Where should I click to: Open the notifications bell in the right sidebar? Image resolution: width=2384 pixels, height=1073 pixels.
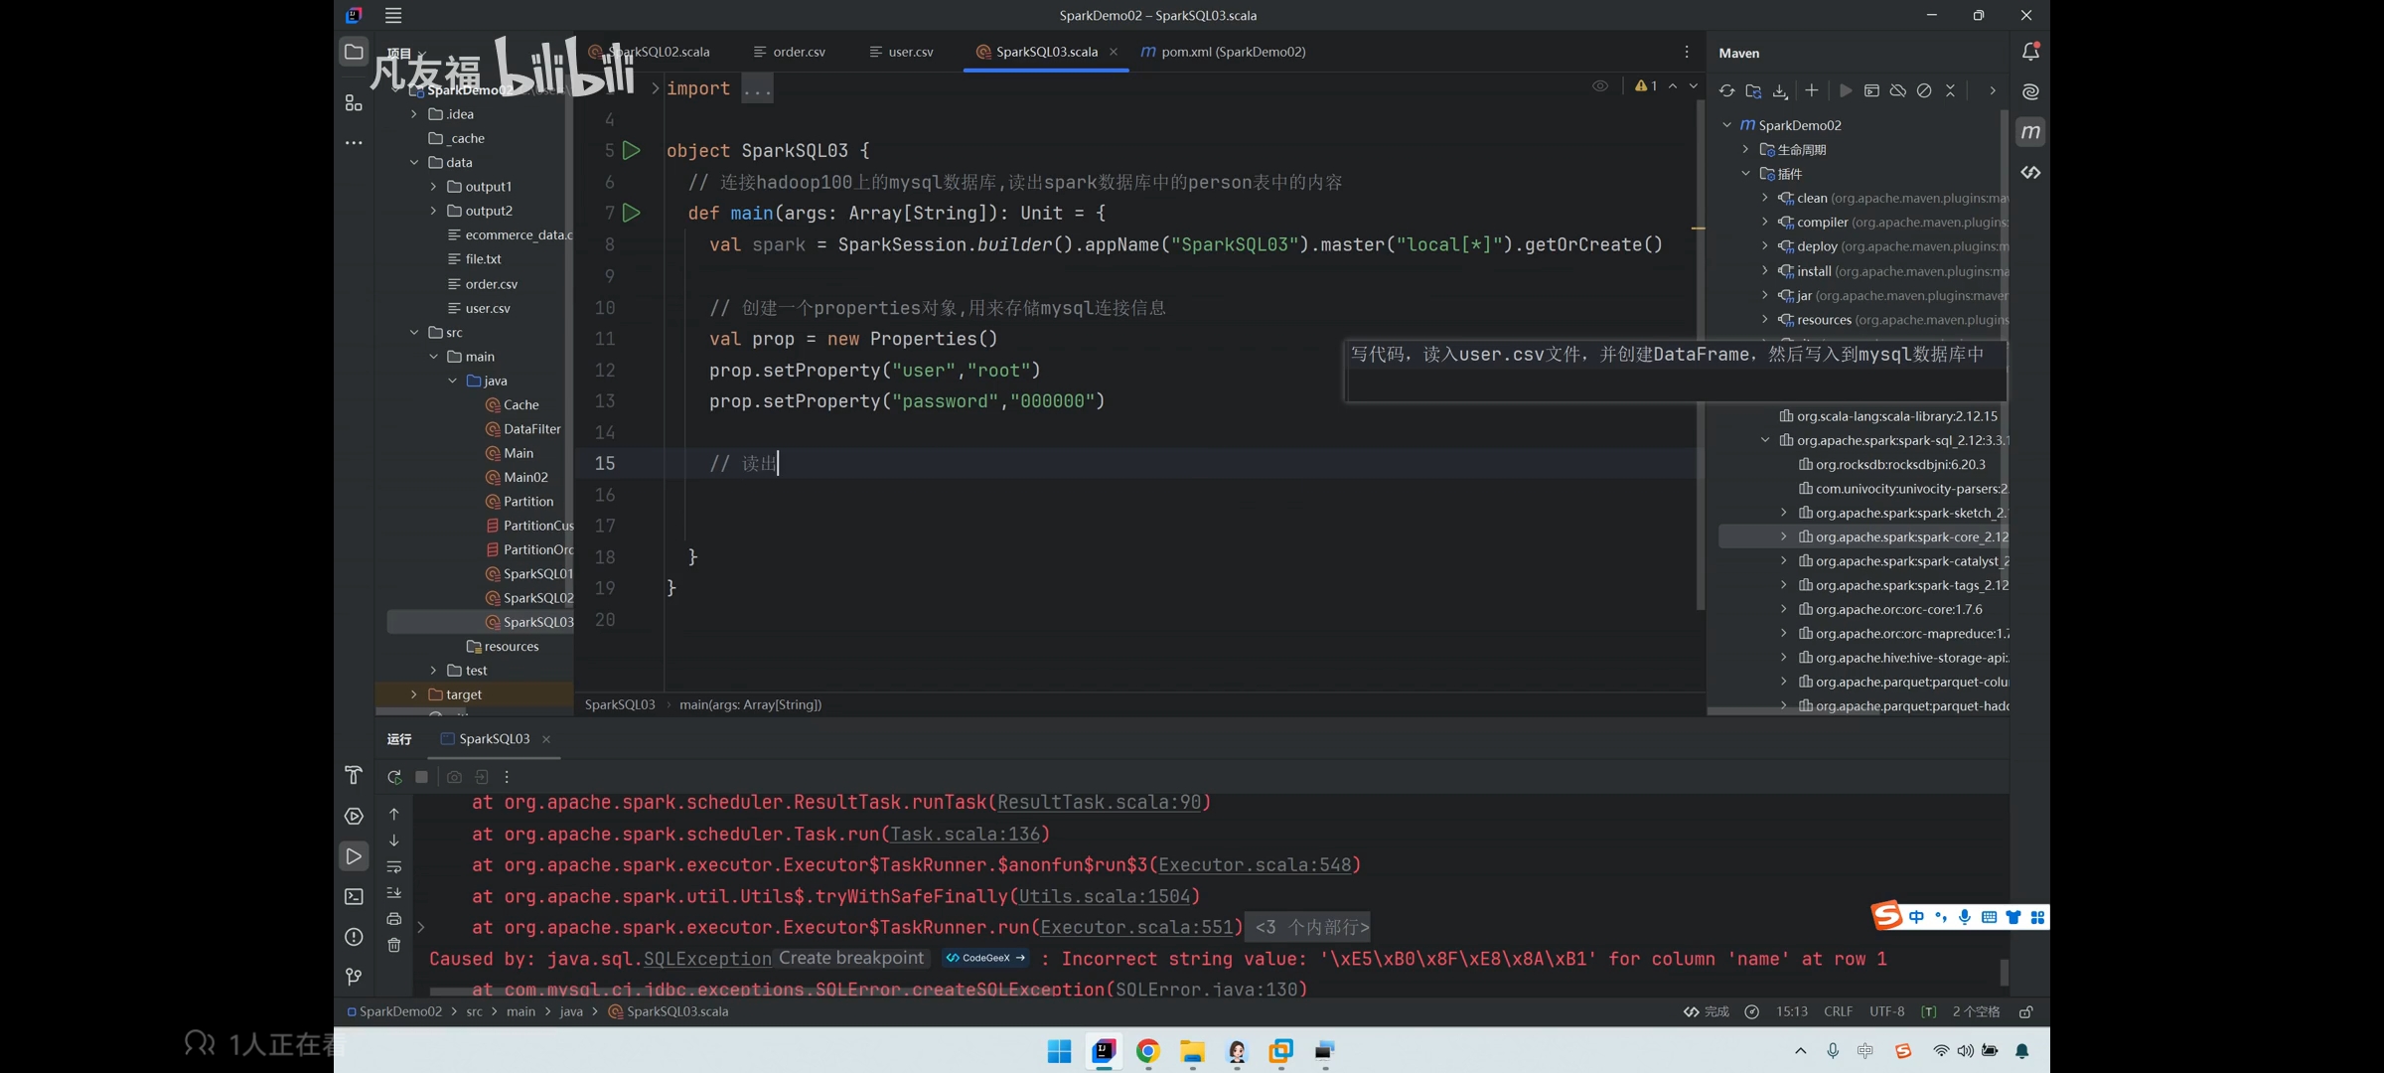(2030, 52)
